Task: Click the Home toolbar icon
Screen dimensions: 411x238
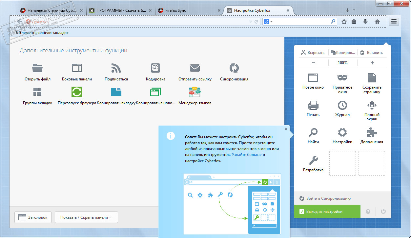Action: [x=377, y=22]
